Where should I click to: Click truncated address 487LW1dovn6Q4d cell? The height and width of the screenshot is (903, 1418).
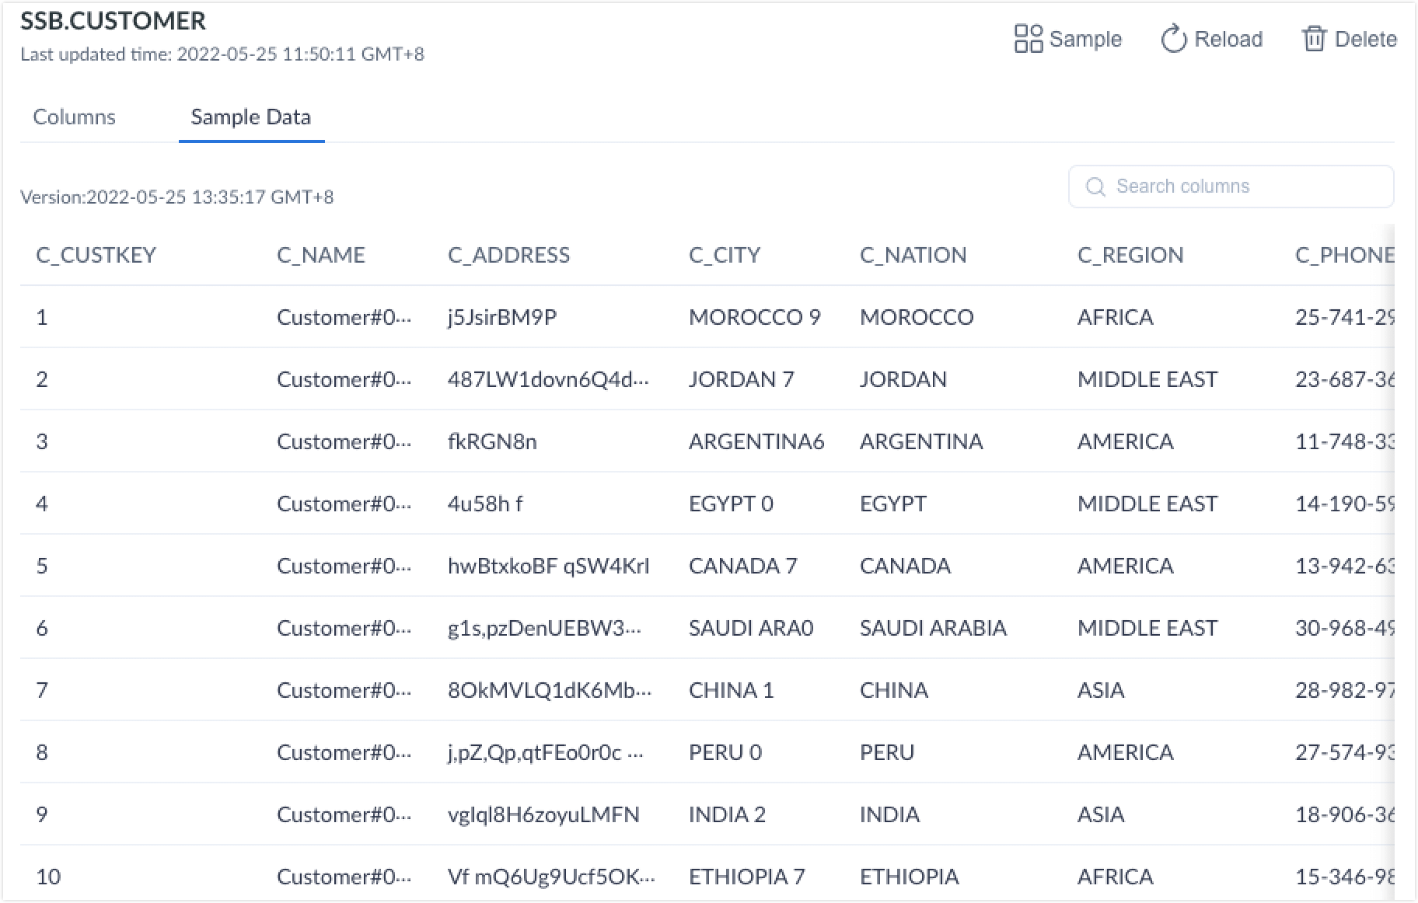[547, 379]
